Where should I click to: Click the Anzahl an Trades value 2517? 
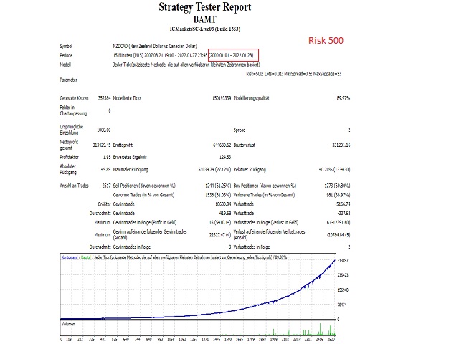106,186
